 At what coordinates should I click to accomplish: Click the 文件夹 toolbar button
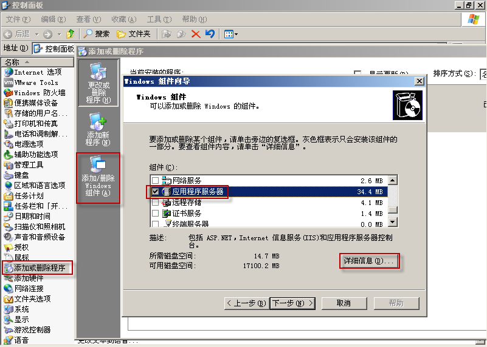(x=134, y=34)
